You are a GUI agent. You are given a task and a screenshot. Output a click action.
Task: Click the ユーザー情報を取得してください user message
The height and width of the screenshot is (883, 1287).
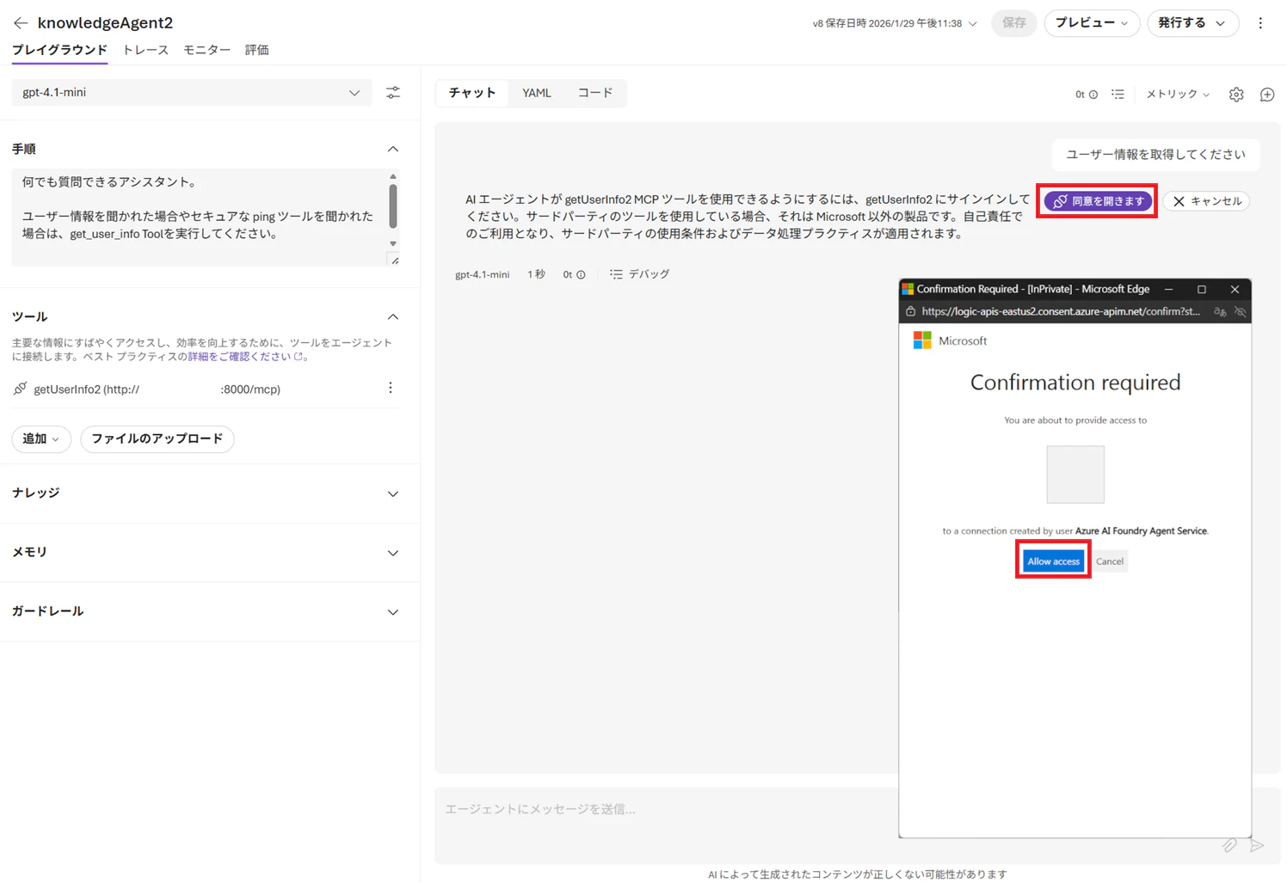1155,155
